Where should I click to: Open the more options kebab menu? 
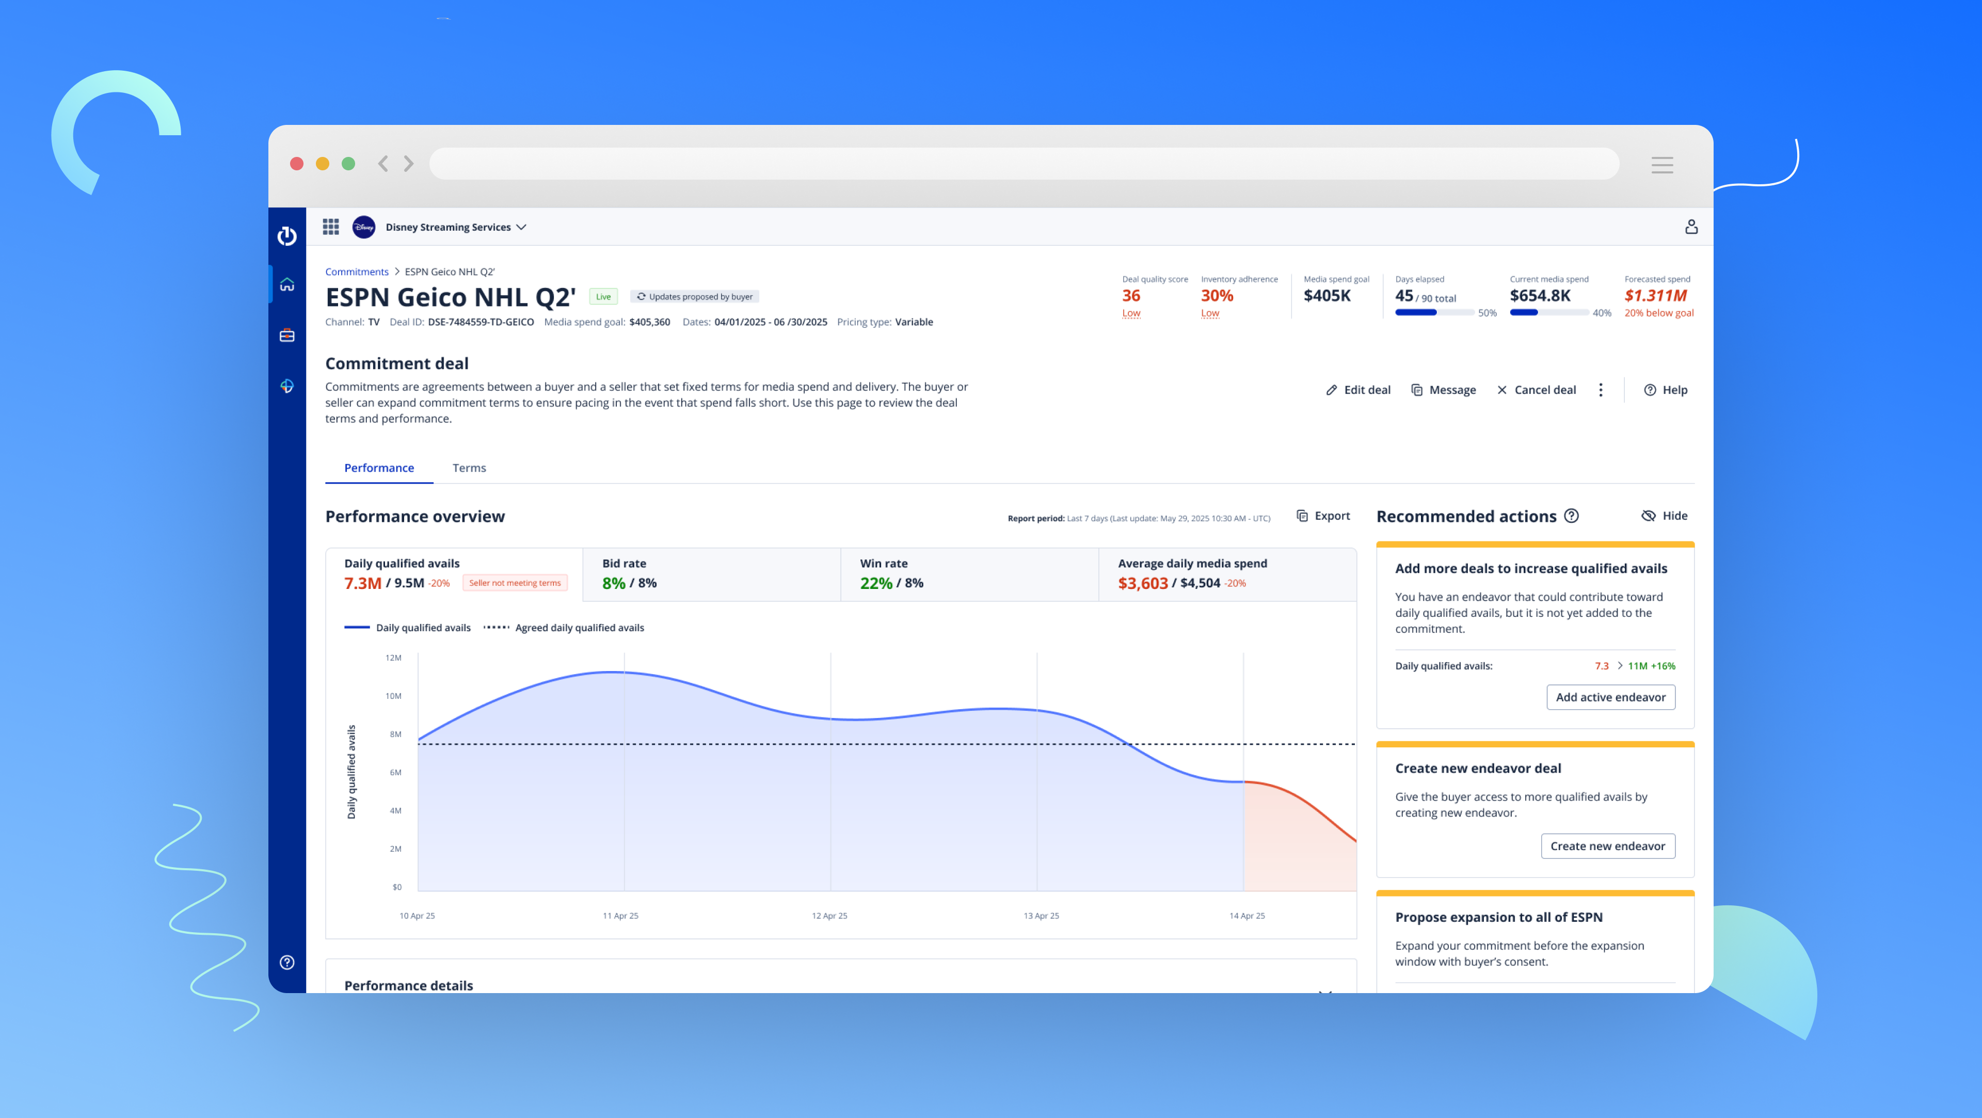click(x=1601, y=390)
